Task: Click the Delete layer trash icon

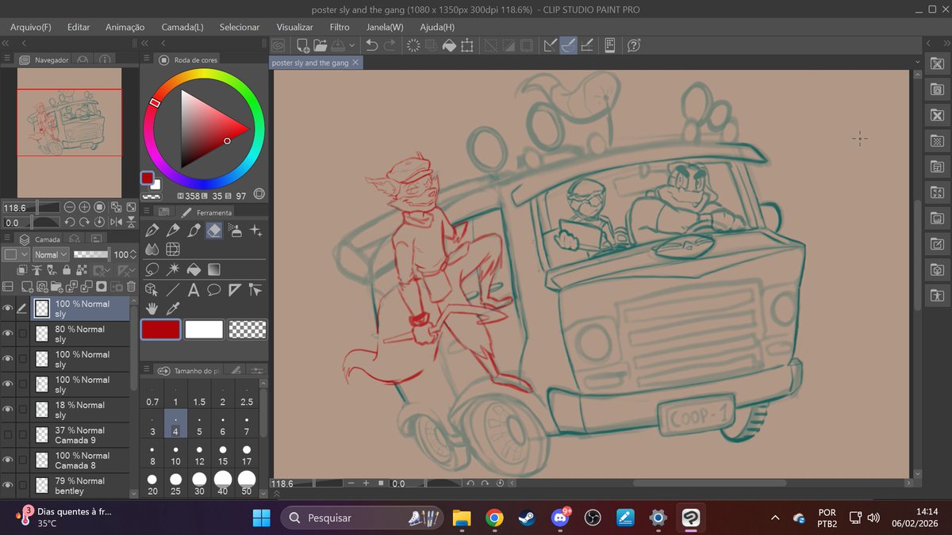Action: point(131,286)
